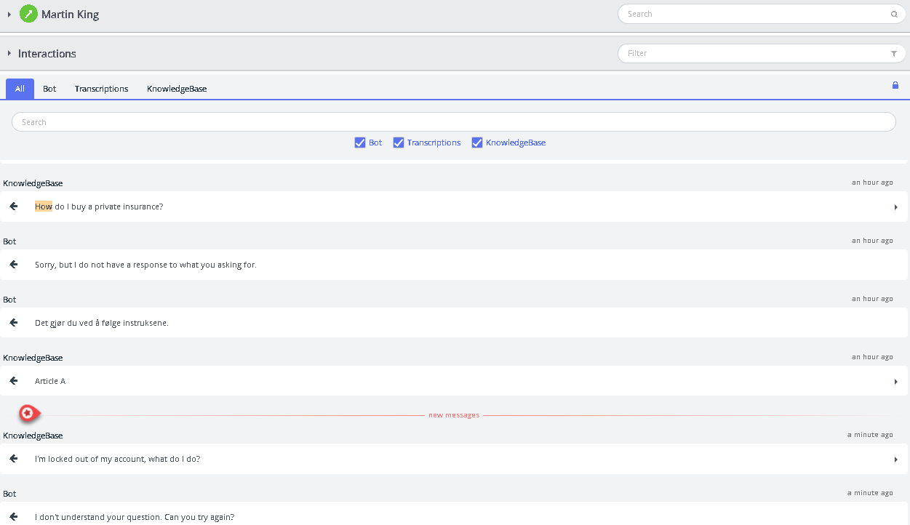910x525 pixels.
Task: Click back arrow on 'Det gjør du ved' message
Action: click(x=14, y=323)
